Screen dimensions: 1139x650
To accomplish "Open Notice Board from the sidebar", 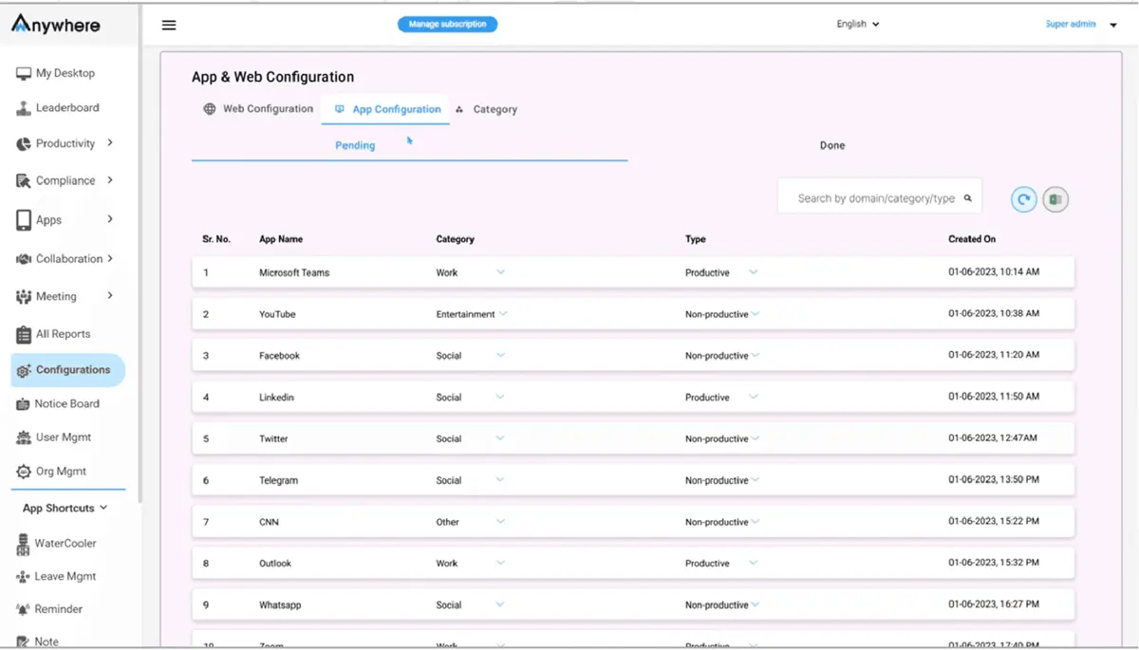I will point(67,404).
